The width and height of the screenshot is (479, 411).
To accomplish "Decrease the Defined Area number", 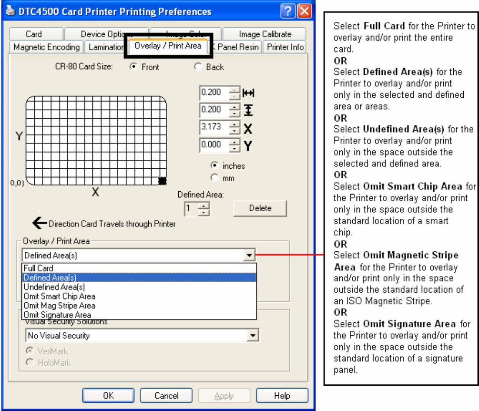I will click(x=204, y=212).
